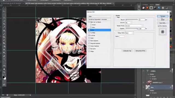The image size is (175, 98).
Task: Switch to first document tab
Action: point(12,4)
